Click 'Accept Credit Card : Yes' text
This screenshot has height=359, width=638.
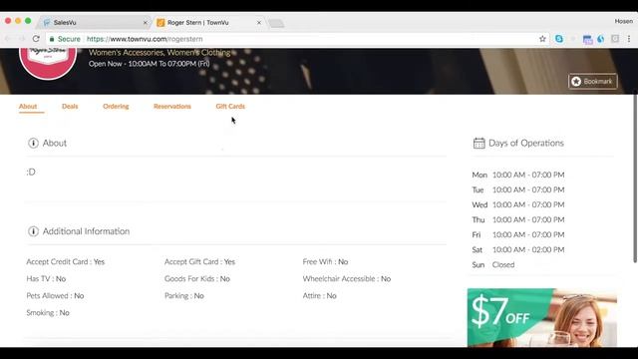[66, 261]
